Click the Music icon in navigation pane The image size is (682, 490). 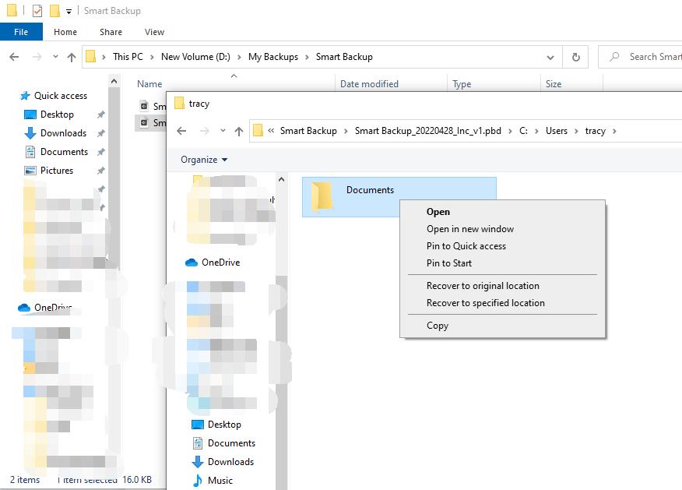tap(198, 481)
